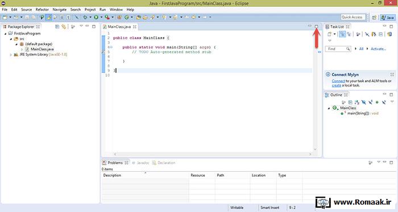Click the Collapse All icon in Task List
The height and width of the screenshot is (212, 398).
pyautogui.click(x=380, y=34)
